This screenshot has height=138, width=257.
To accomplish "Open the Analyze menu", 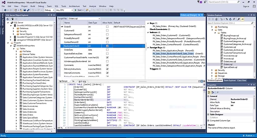I will click(93, 6).
